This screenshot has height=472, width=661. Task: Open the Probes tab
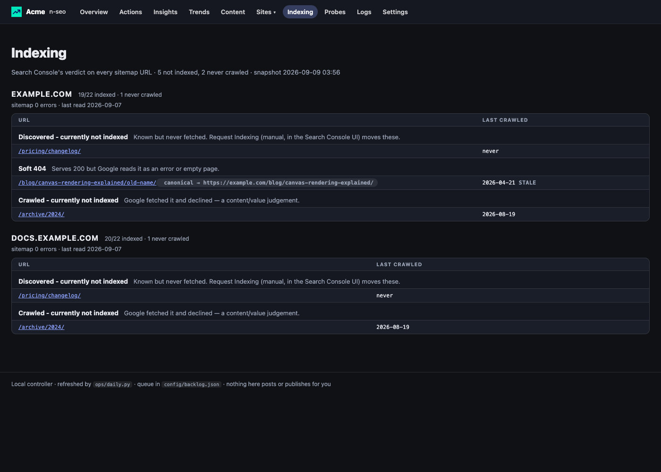335,12
